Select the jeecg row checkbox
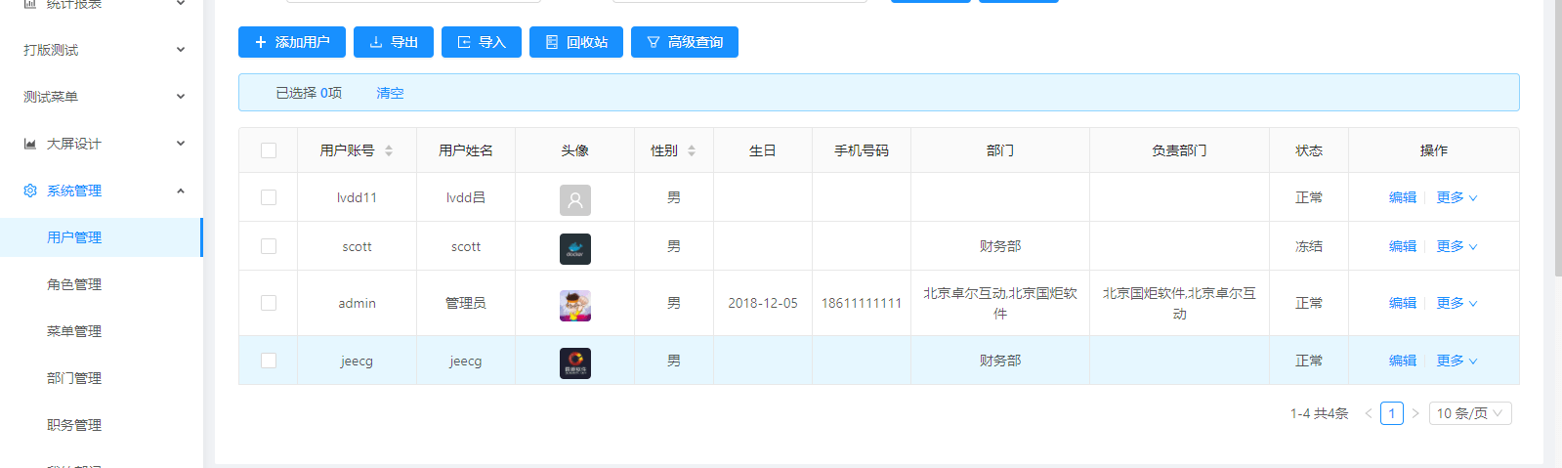This screenshot has height=468, width=1562. click(269, 361)
